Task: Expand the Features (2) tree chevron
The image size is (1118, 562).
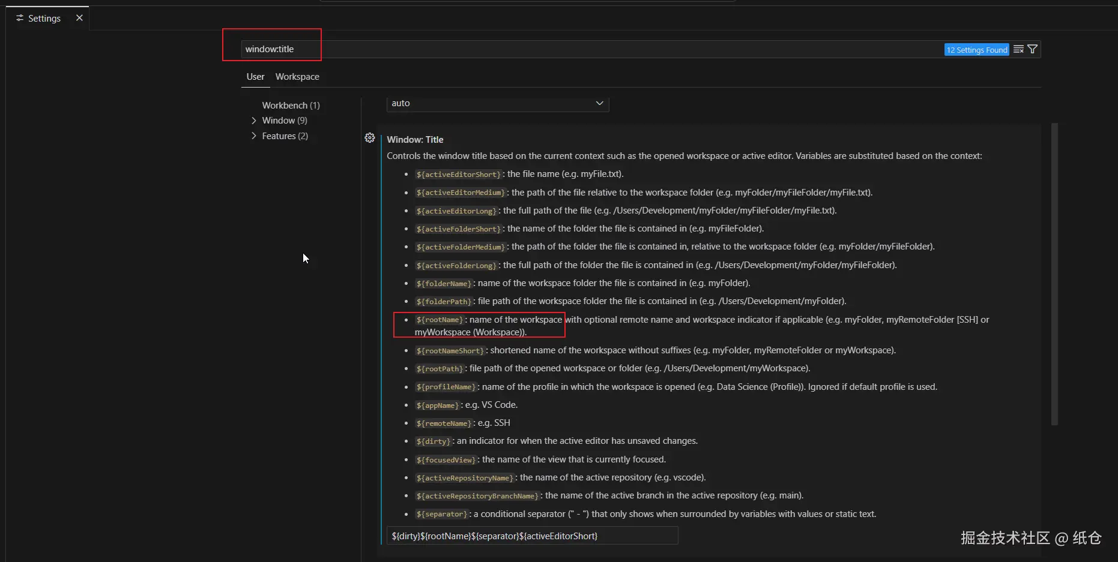Action: tap(254, 136)
